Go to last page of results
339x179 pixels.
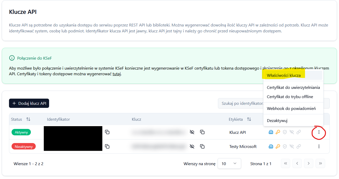point(320,163)
